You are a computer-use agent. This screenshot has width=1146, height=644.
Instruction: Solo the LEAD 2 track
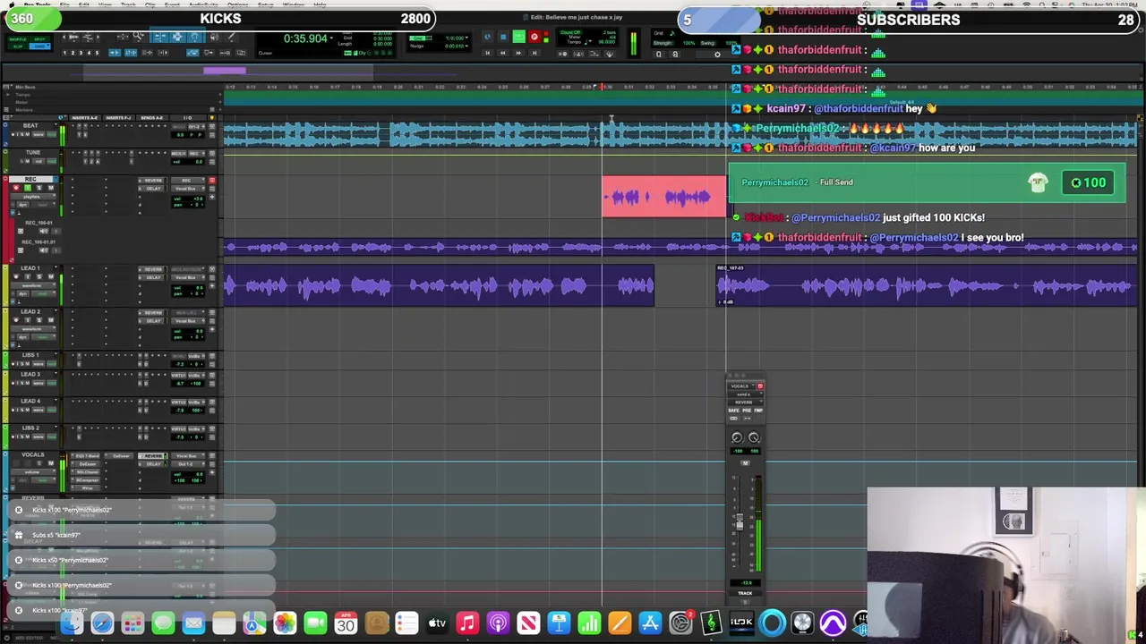pyautogui.click(x=39, y=320)
